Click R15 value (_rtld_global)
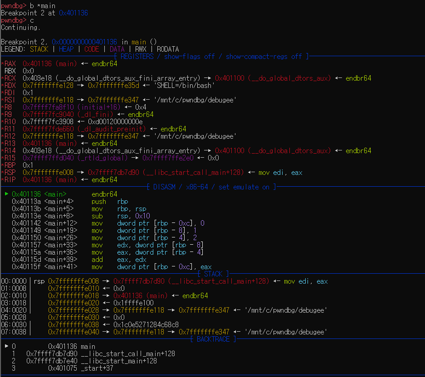 coord(103,158)
